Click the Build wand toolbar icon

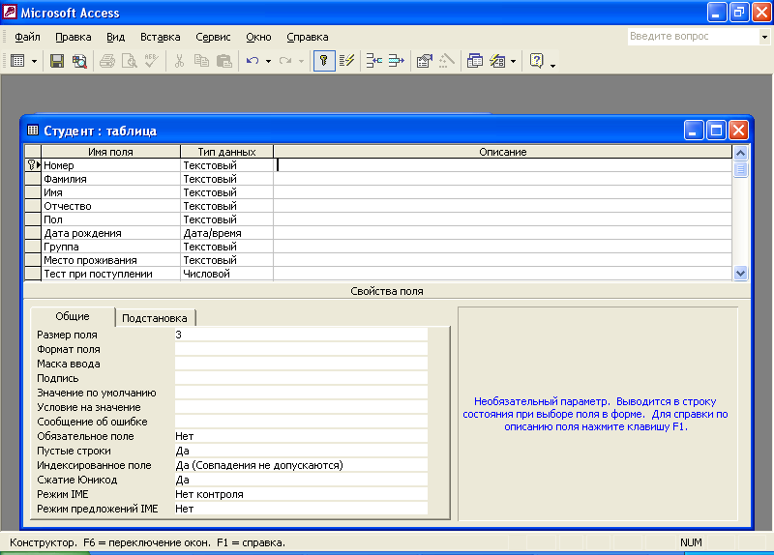coord(447,61)
